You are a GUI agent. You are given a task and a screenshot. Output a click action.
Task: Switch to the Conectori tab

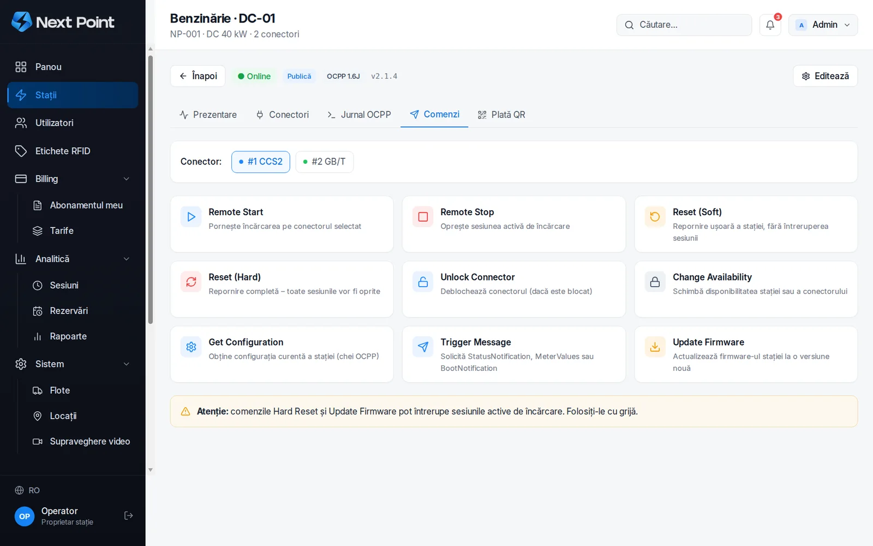tap(283, 115)
